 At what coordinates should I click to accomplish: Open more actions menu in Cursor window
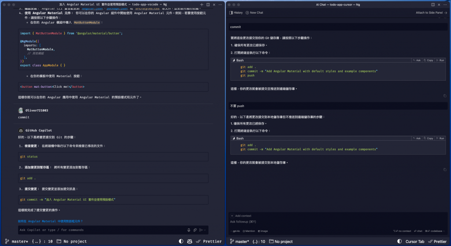(x=445, y=4)
